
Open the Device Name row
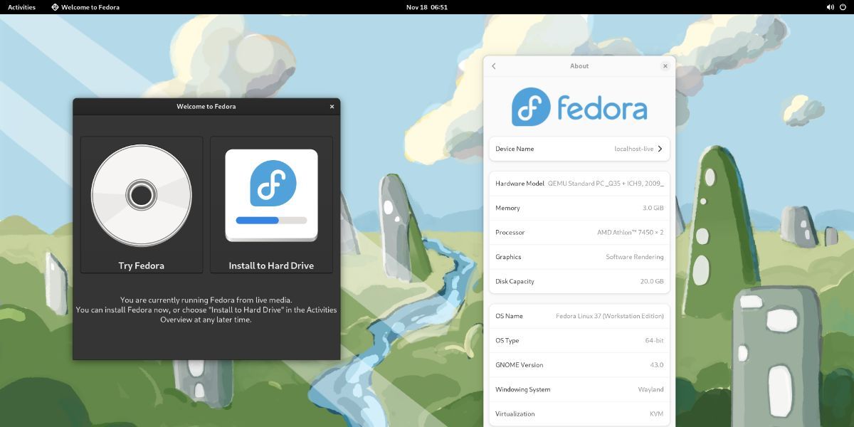[579, 149]
